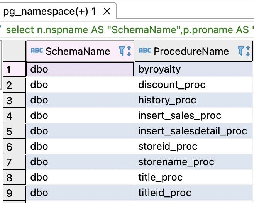Click the ABC type icon in ProcedureName header

145,51
